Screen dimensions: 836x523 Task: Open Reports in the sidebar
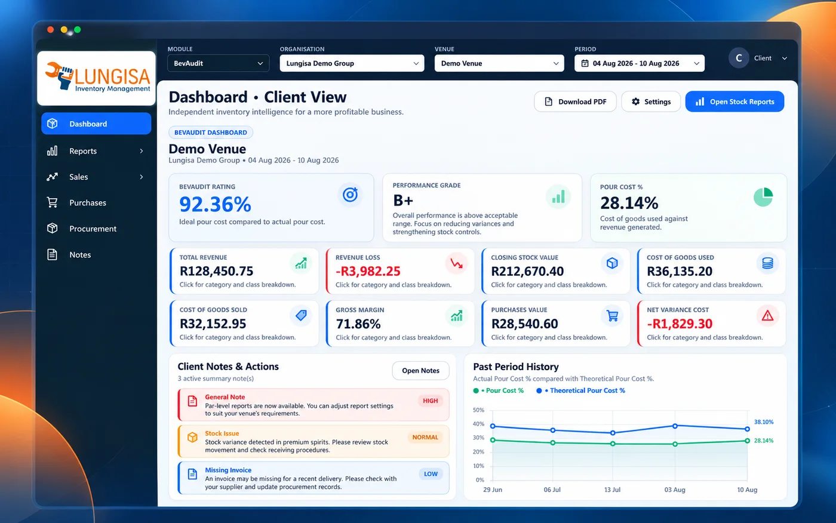tap(96, 151)
